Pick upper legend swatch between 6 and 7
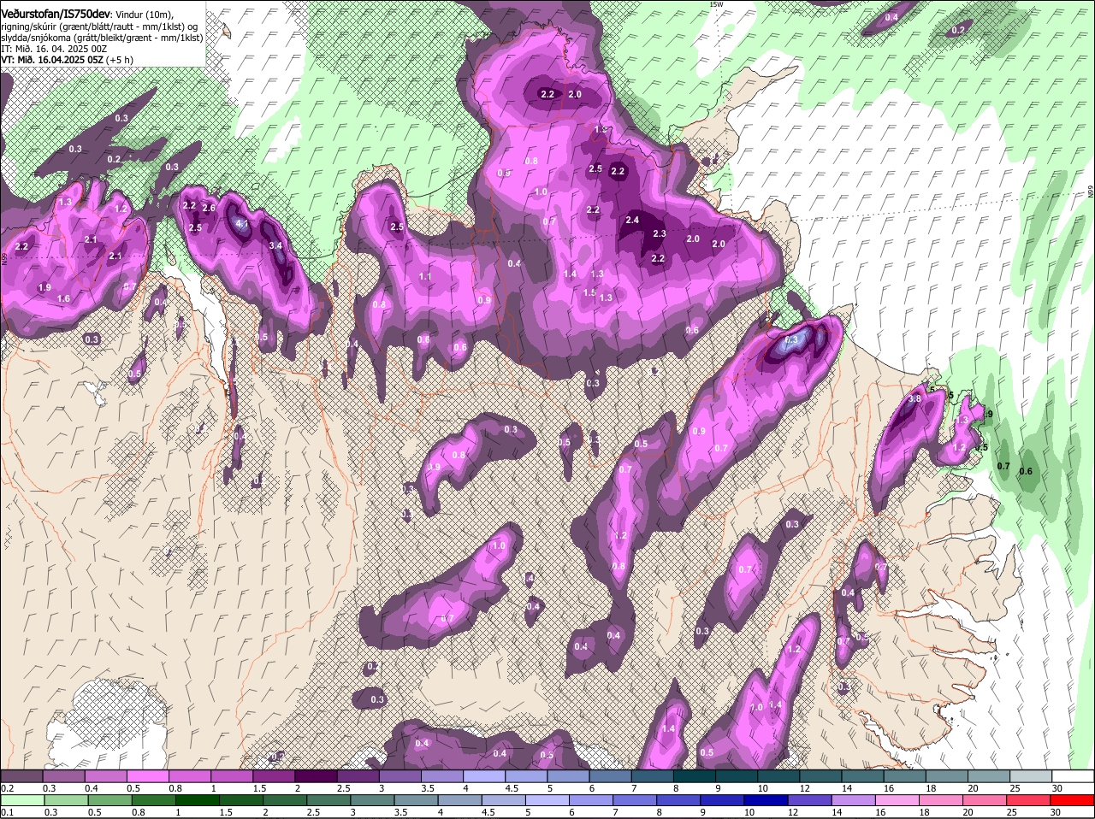 [x=610, y=775]
